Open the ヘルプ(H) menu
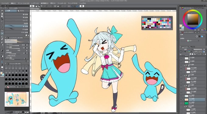This screenshot has width=207, height=114. pyautogui.click(x=82, y=3)
